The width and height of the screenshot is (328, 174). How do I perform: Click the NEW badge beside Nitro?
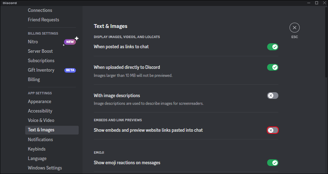[70, 42]
